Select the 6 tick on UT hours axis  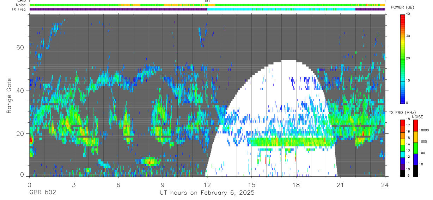click(118, 184)
